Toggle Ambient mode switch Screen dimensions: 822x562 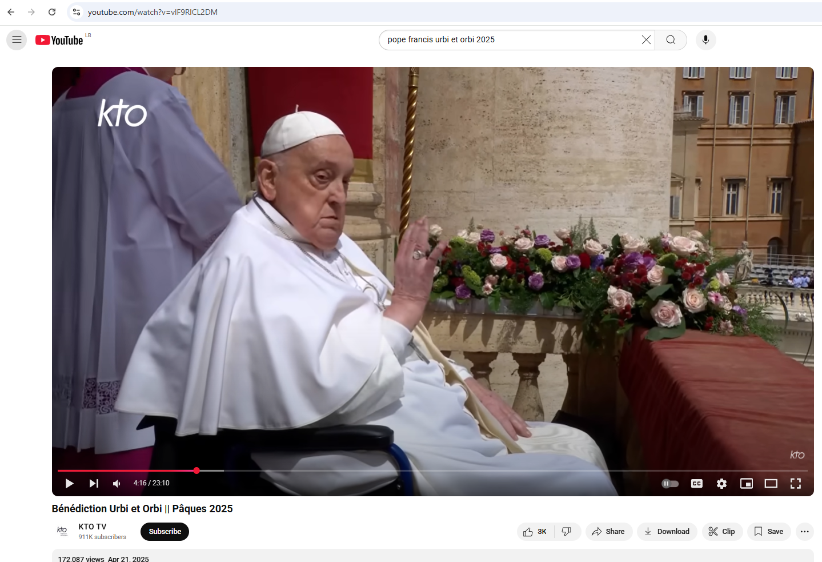point(669,483)
